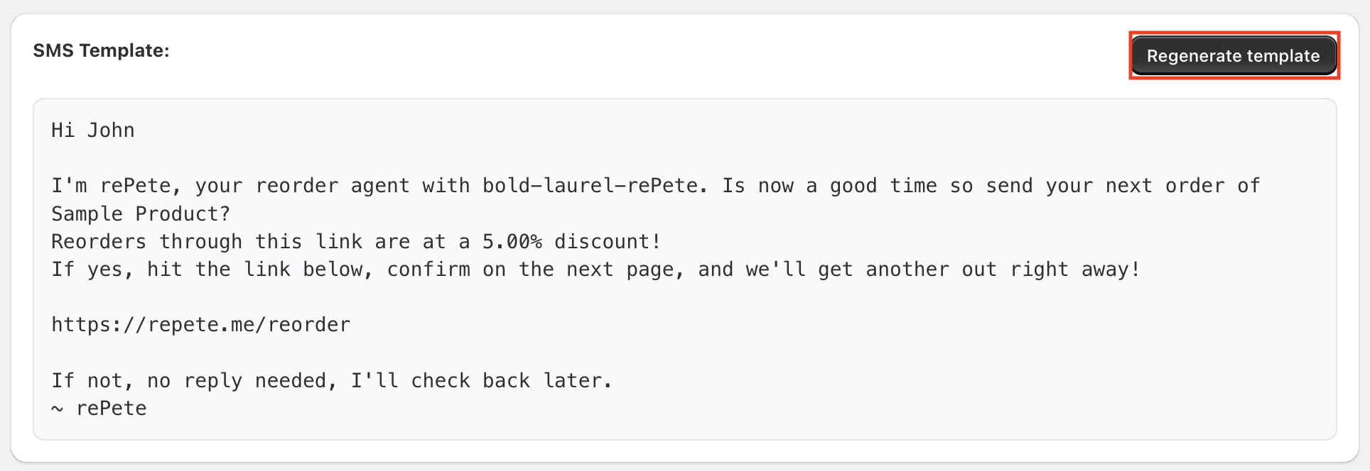
Task: Click the blank line above the reorder link
Action: (x=355, y=297)
